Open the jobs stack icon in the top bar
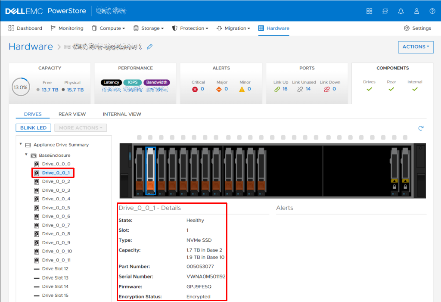This screenshot has width=441, height=302. pos(385,11)
